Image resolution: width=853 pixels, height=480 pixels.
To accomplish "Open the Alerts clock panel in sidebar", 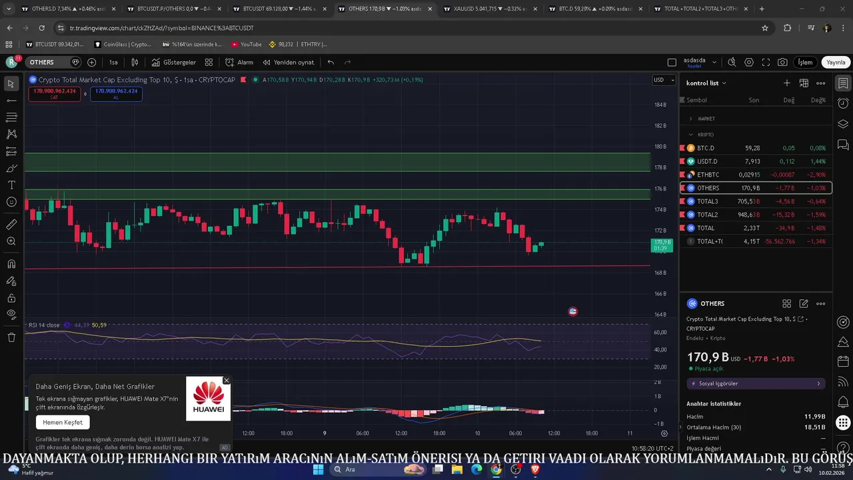I will [843, 103].
